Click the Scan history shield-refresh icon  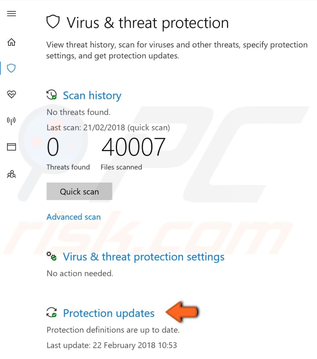(51, 95)
